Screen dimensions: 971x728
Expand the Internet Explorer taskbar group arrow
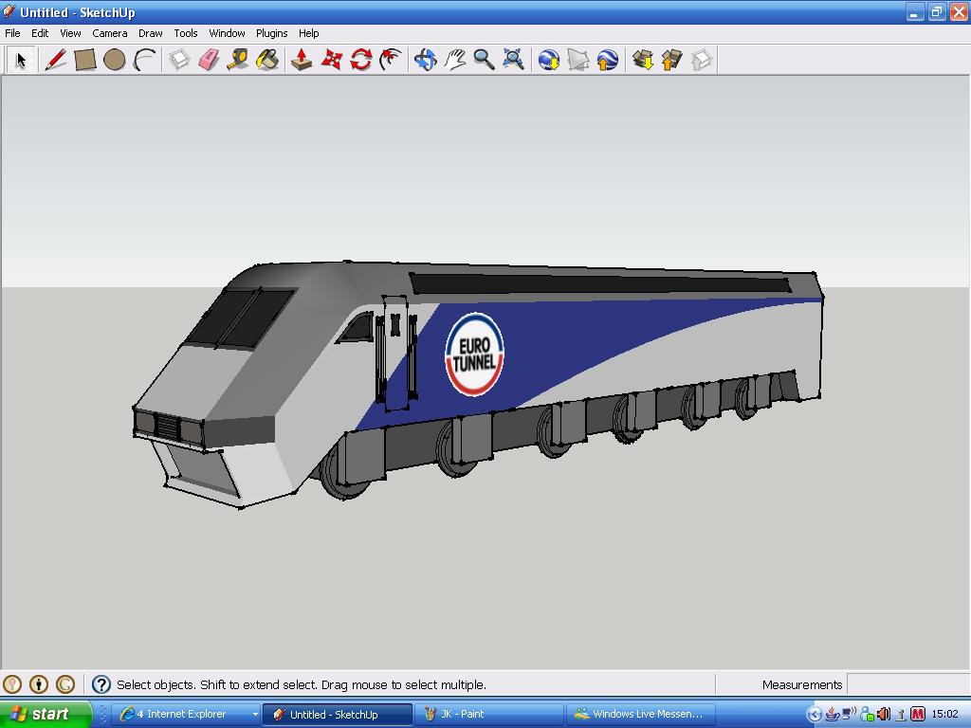[254, 715]
